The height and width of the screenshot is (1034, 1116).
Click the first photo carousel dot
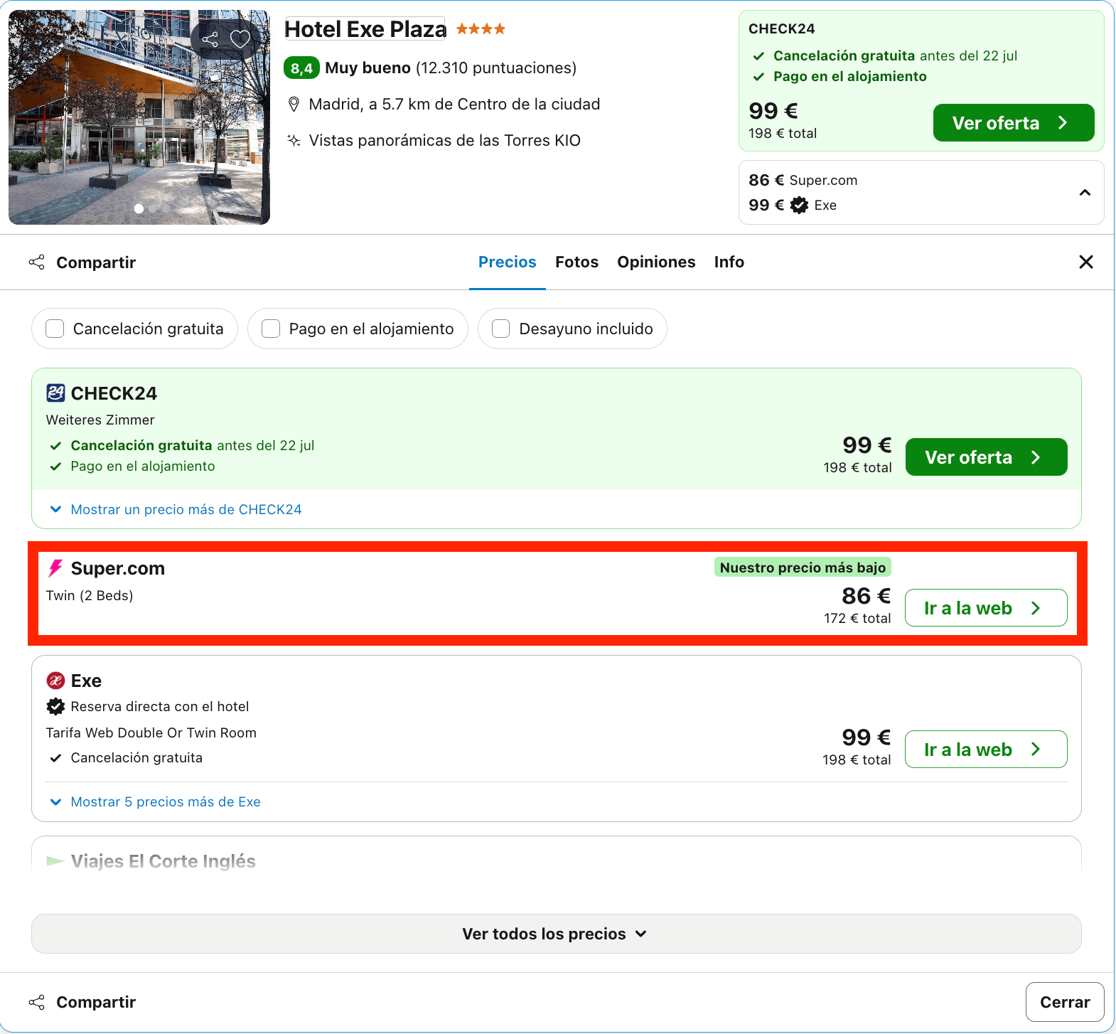click(x=139, y=208)
